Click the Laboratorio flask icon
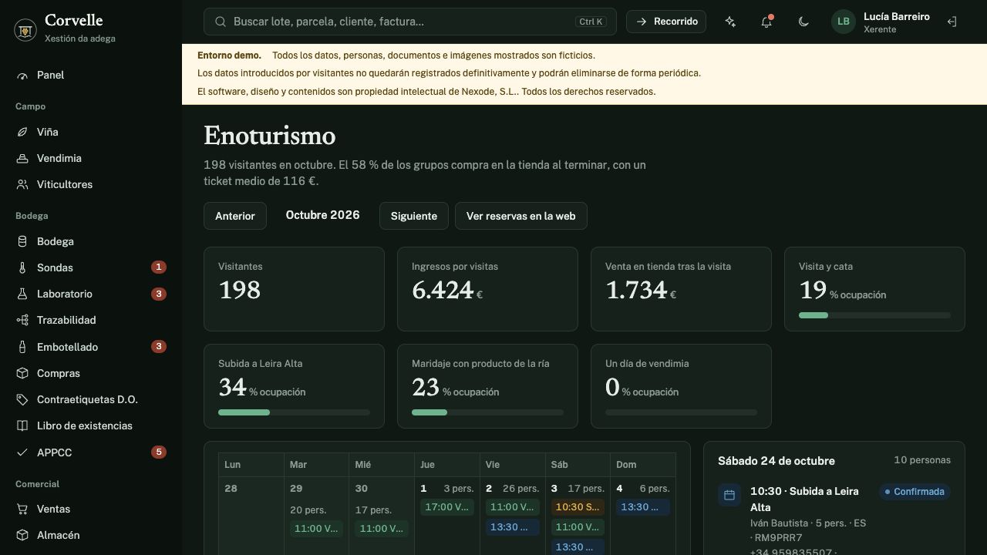 click(22, 294)
